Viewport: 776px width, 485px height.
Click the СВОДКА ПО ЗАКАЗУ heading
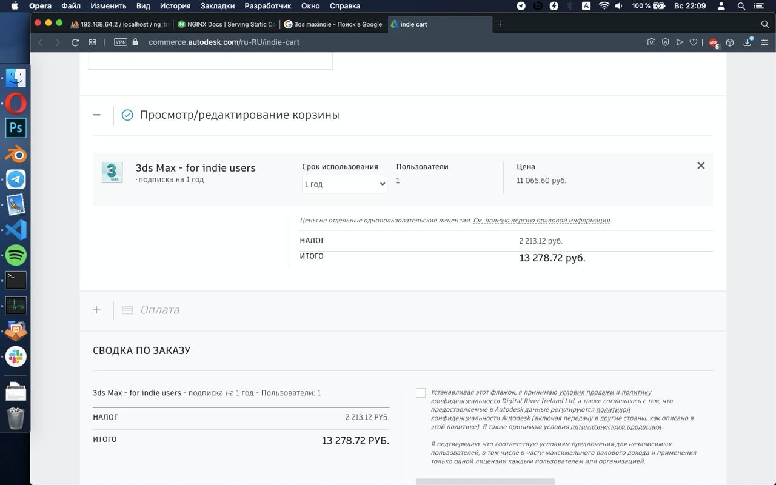point(141,350)
